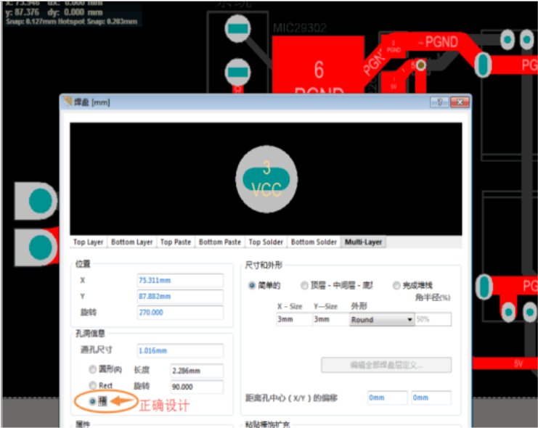Select the PGND component pad labeled 6
The width and height of the screenshot is (538, 428).
pyautogui.click(x=318, y=70)
